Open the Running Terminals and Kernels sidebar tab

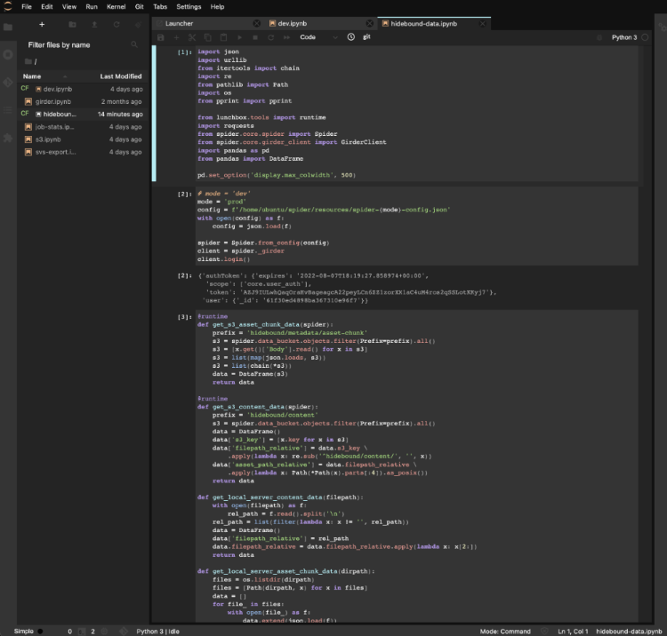[8, 55]
